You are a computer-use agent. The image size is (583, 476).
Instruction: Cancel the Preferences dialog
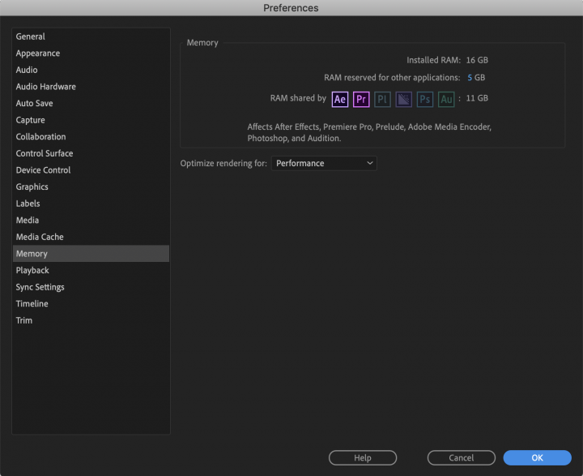coord(461,457)
